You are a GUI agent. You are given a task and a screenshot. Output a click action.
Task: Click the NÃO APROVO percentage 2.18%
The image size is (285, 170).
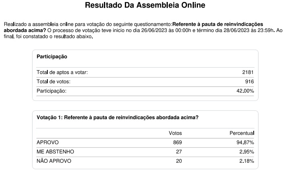(x=246, y=161)
